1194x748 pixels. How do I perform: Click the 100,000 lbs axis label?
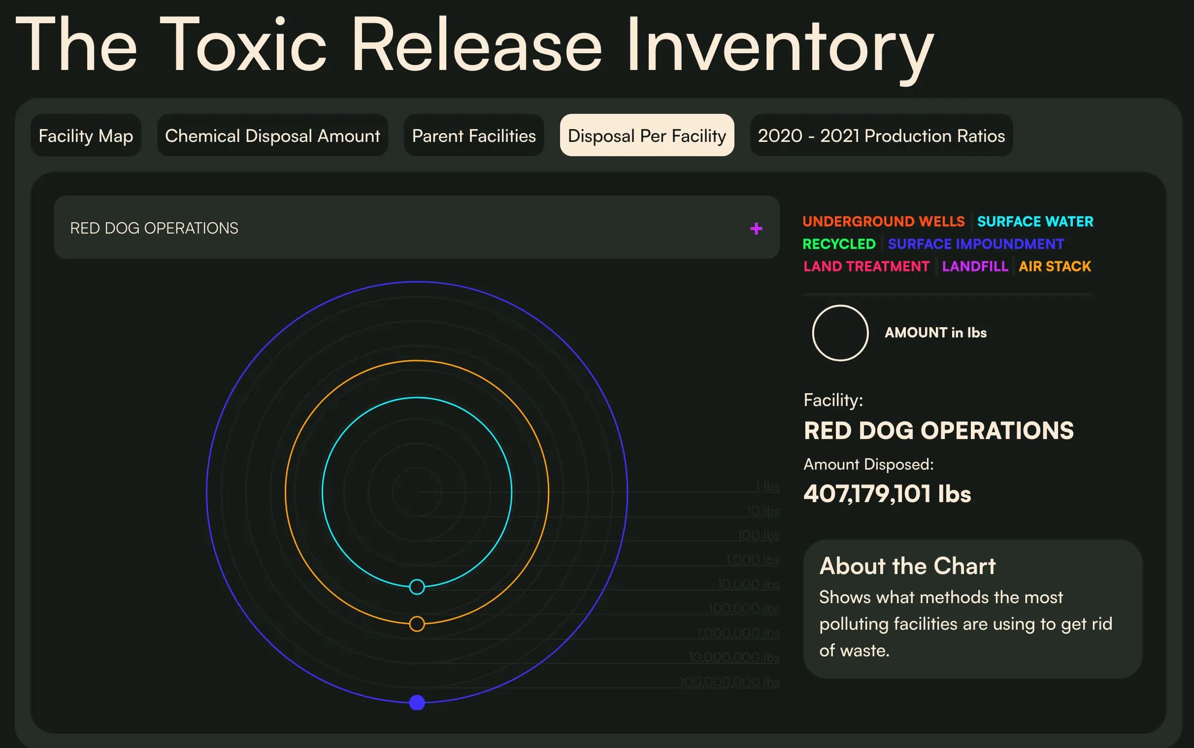coord(744,609)
